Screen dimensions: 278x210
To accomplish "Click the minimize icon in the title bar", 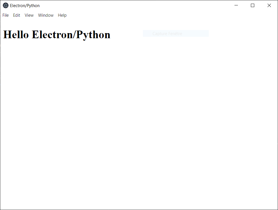I will [236, 5].
